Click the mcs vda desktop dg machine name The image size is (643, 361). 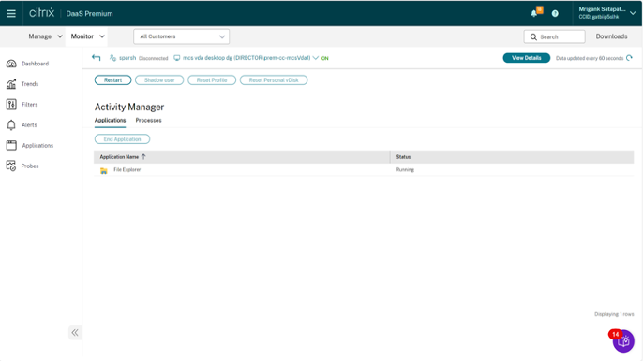coord(247,58)
